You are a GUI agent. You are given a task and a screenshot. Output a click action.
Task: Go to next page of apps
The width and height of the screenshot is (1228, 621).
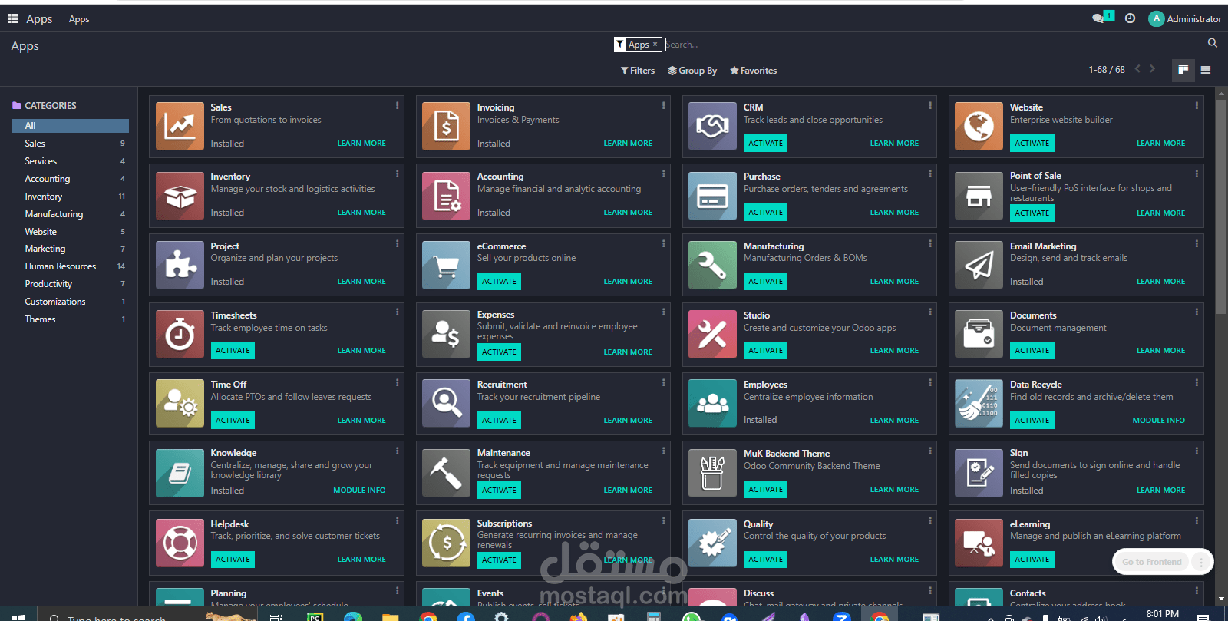pyautogui.click(x=1152, y=69)
